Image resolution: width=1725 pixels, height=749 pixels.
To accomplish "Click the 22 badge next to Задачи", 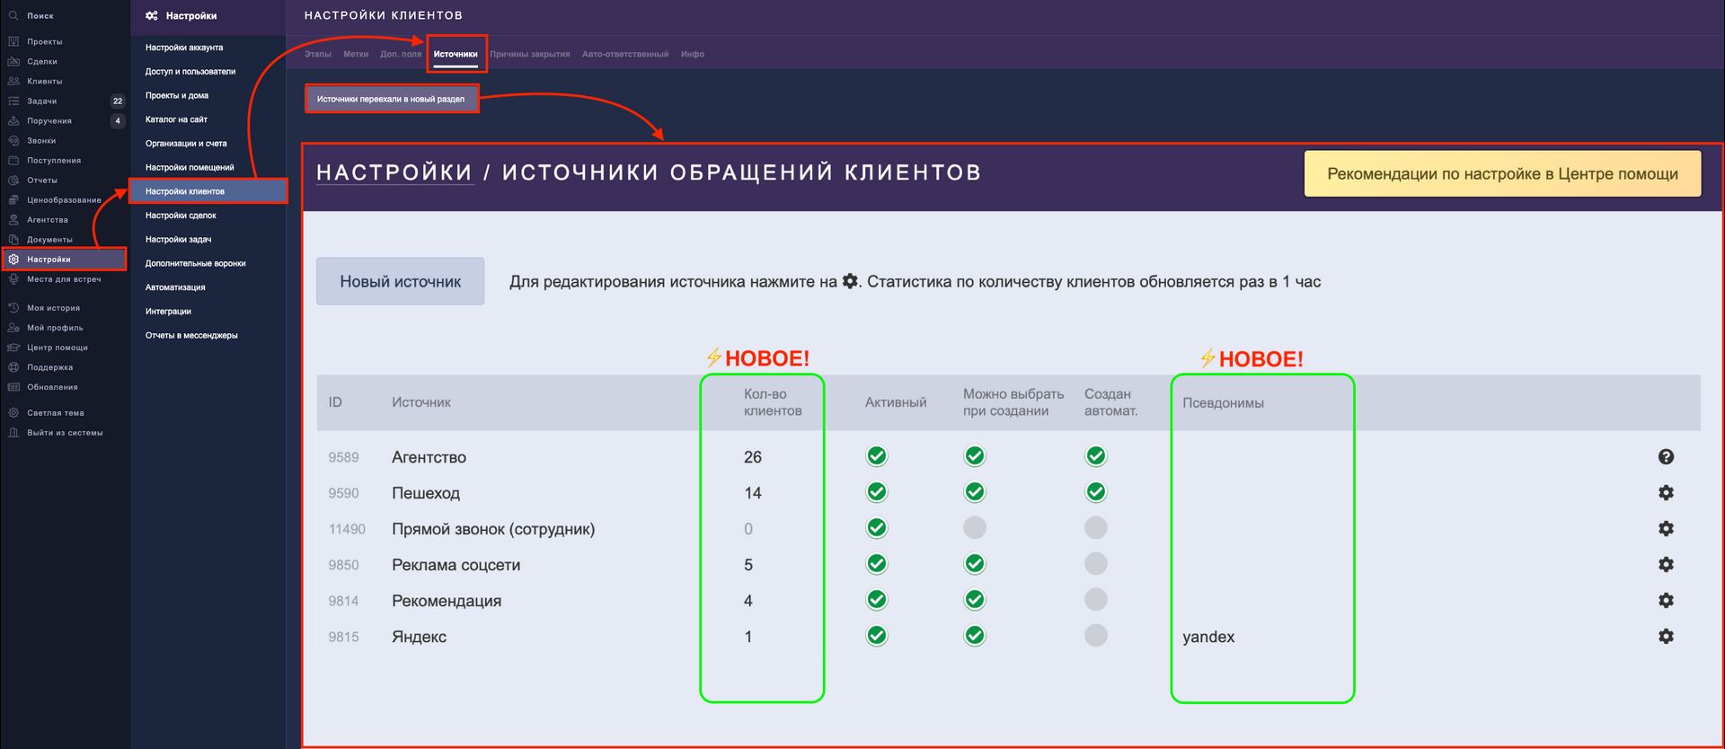I will pos(118,101).
